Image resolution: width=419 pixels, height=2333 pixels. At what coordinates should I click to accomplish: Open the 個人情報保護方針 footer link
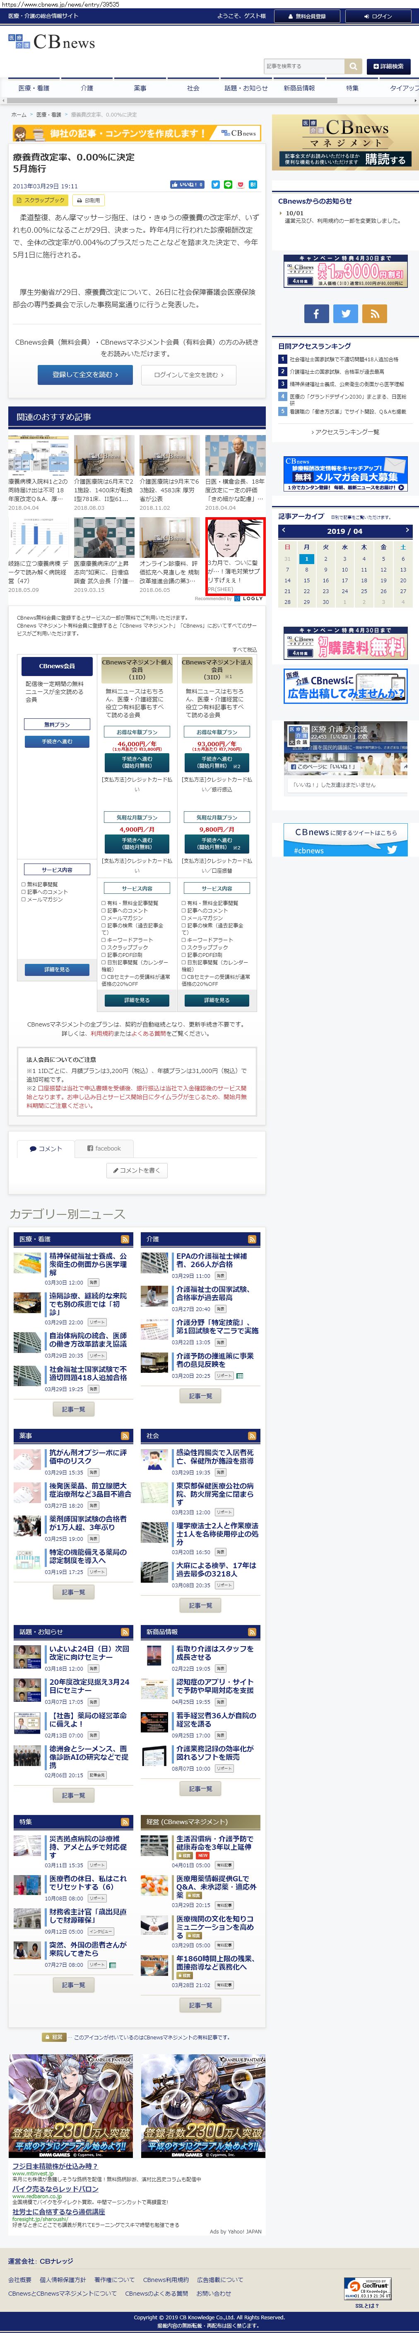63,2279
